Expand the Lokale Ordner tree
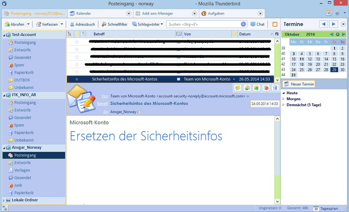The width and height of the screenshot is (349, 212). tap(4, 201)
